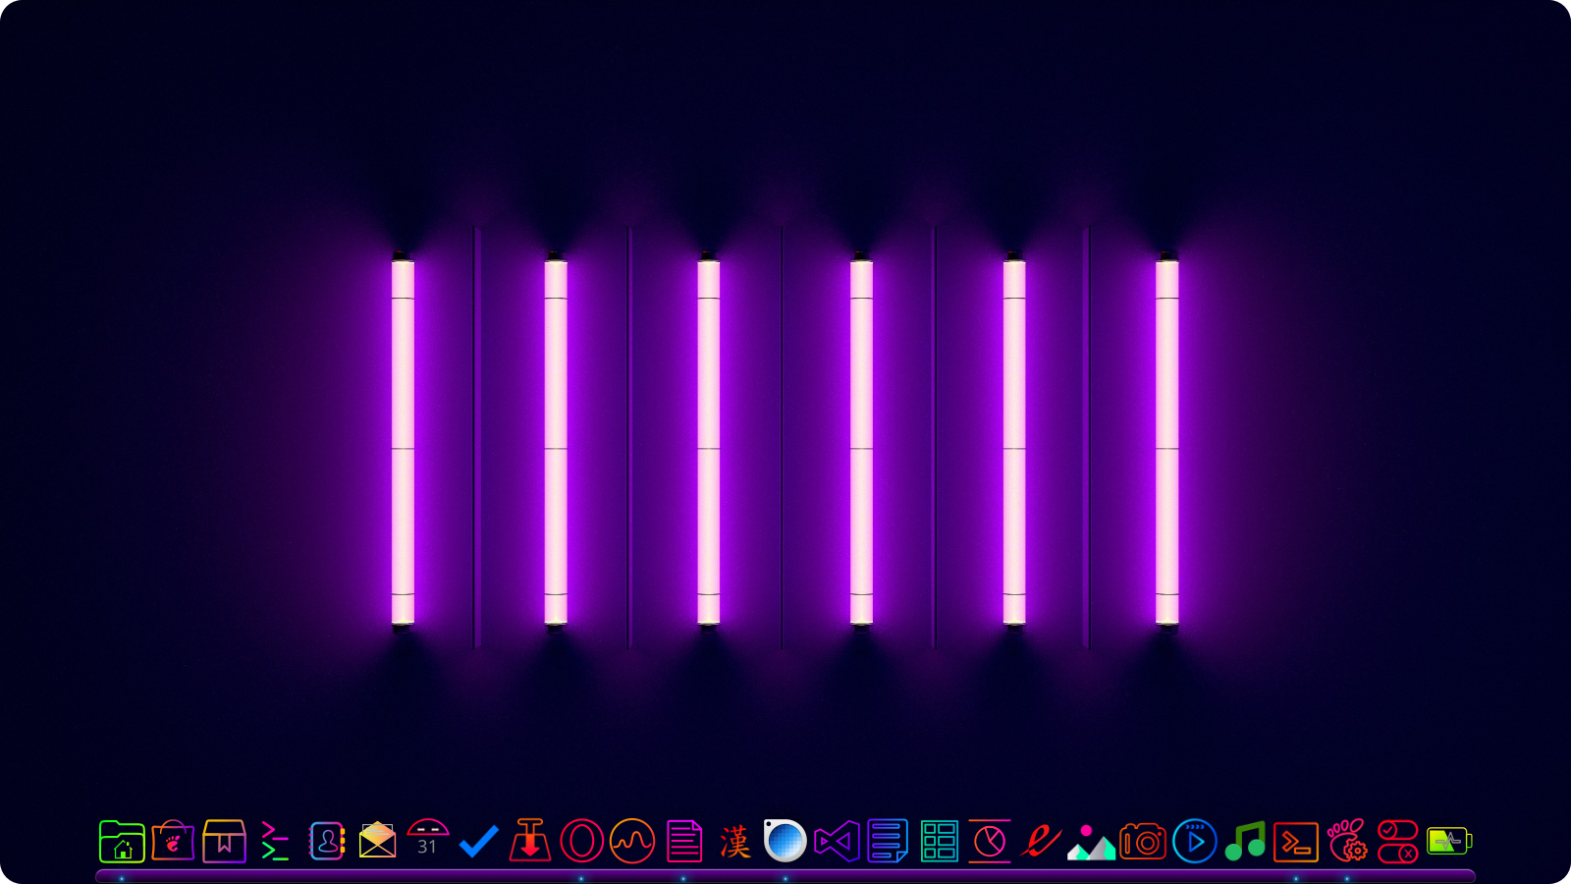This screenshot has width=1571, height=884.
Task: Launch the orange camera screenshot icon
Action: coord(1143,842)
